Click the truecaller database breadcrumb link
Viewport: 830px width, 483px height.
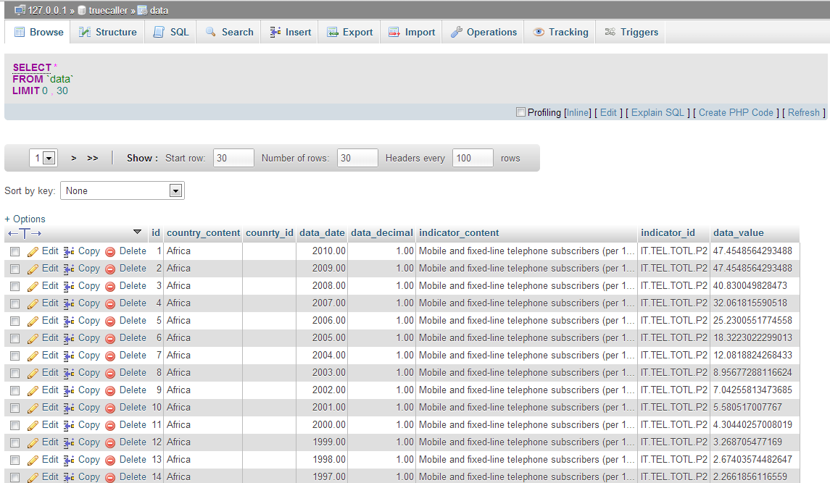coord(108,10)
